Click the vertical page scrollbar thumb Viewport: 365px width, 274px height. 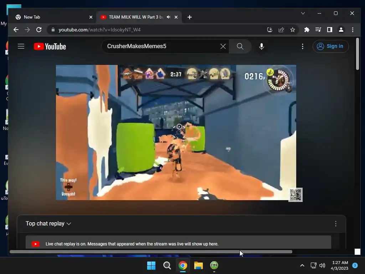pos(357,54)
